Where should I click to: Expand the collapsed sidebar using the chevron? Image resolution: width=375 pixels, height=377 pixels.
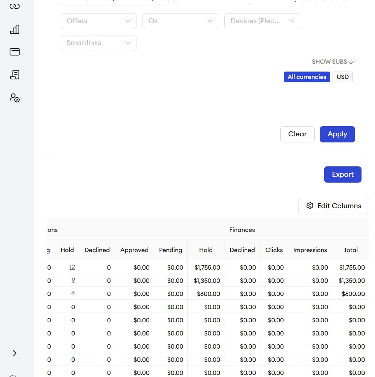(14, 353)
